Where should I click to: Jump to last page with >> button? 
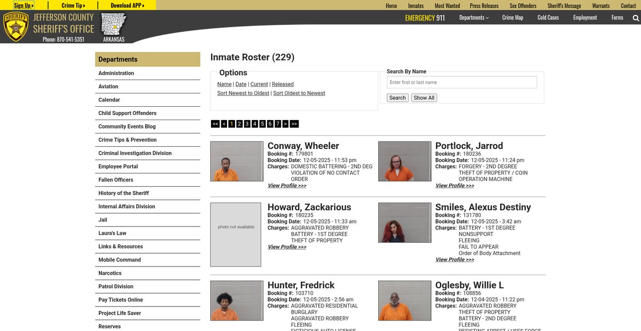(294, 124)
